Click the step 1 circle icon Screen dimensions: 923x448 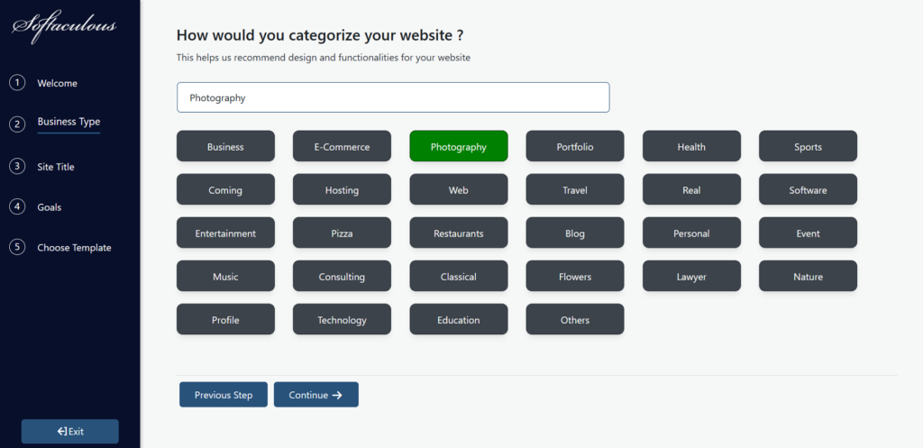click(17, 83)
